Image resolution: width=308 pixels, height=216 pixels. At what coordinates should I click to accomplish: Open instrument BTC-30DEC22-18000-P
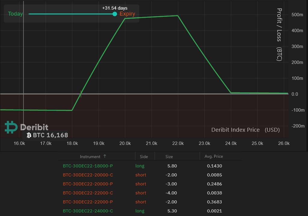click(x=88, y=166)
